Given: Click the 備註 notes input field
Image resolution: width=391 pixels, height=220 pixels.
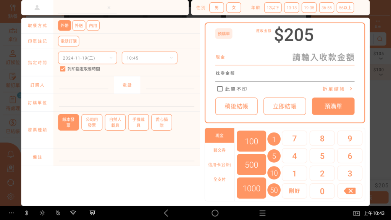Looking at the screenshot, I should [x=126, y=157].
